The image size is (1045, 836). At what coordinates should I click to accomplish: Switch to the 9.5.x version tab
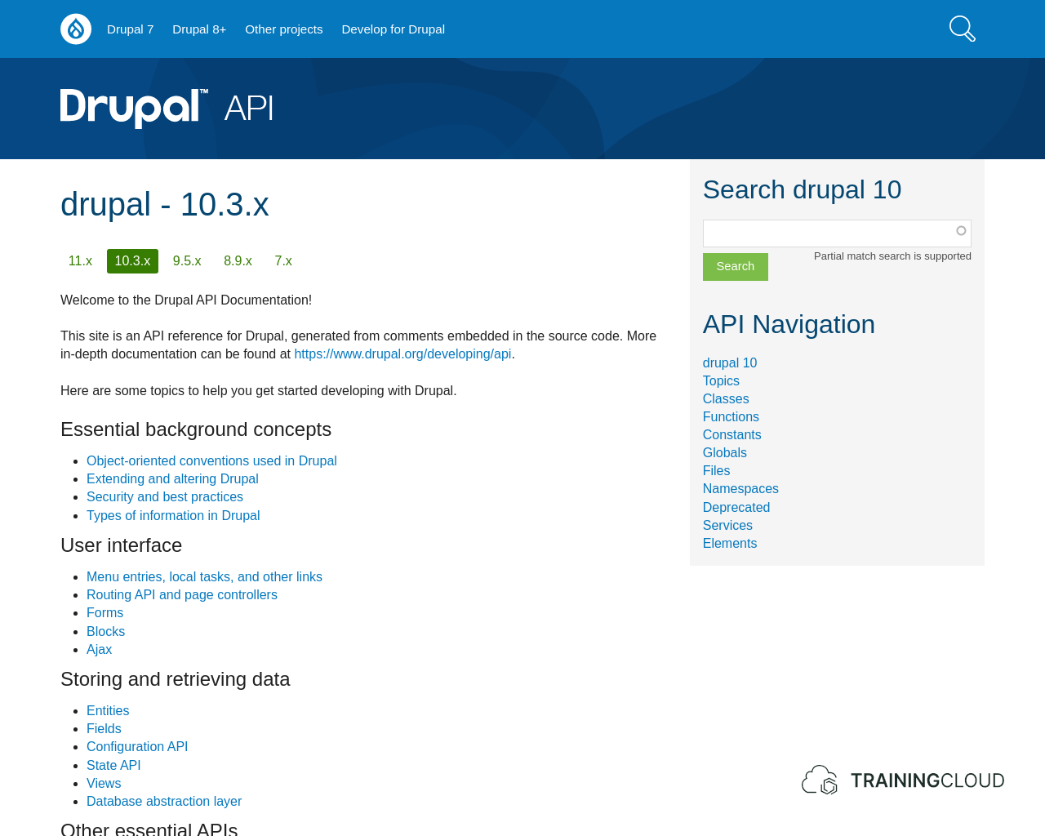[x=187, y=261]
